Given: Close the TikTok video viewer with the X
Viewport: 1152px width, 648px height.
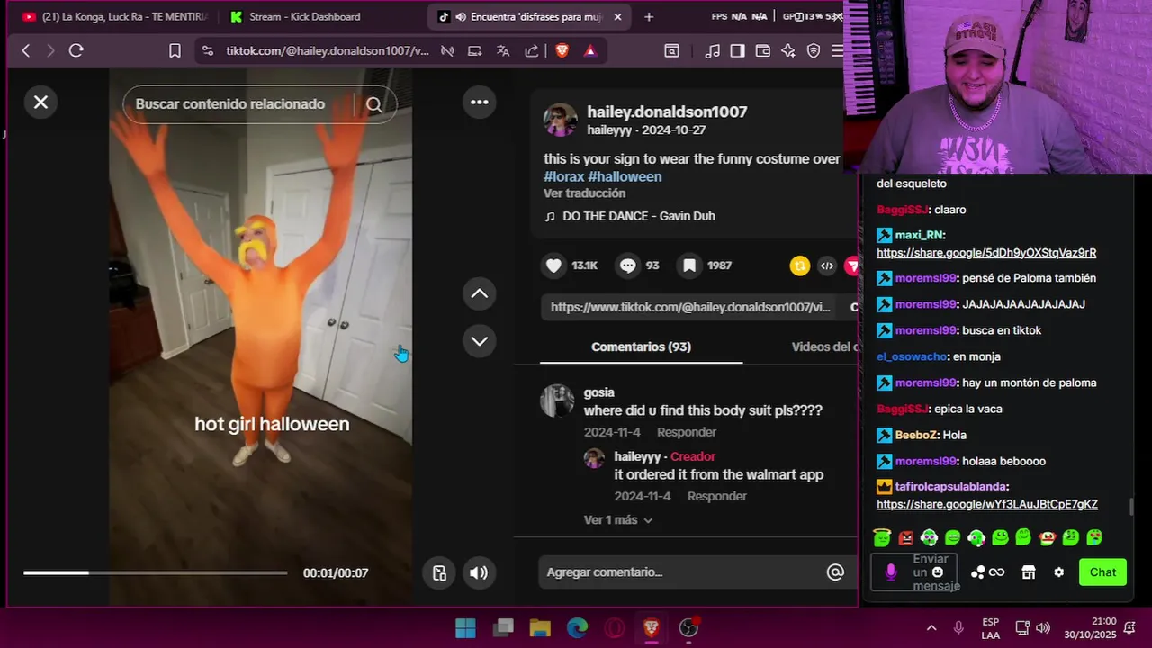Looking at the screenshot, I should 40,103.
